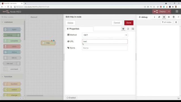Select the switch node in palette
Viewport: 181px width, 102px height.
click(12, 90)
